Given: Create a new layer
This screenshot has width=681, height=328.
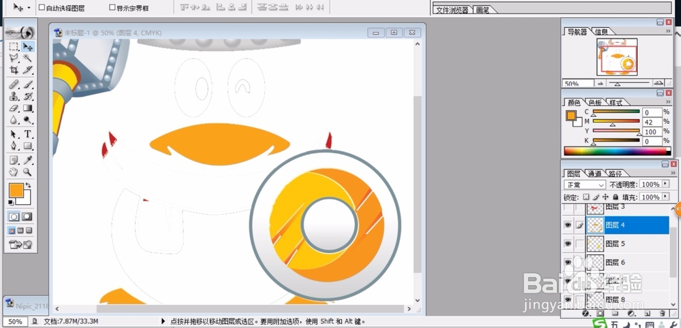Looking at the screenshot, I should tap(647, 313).
